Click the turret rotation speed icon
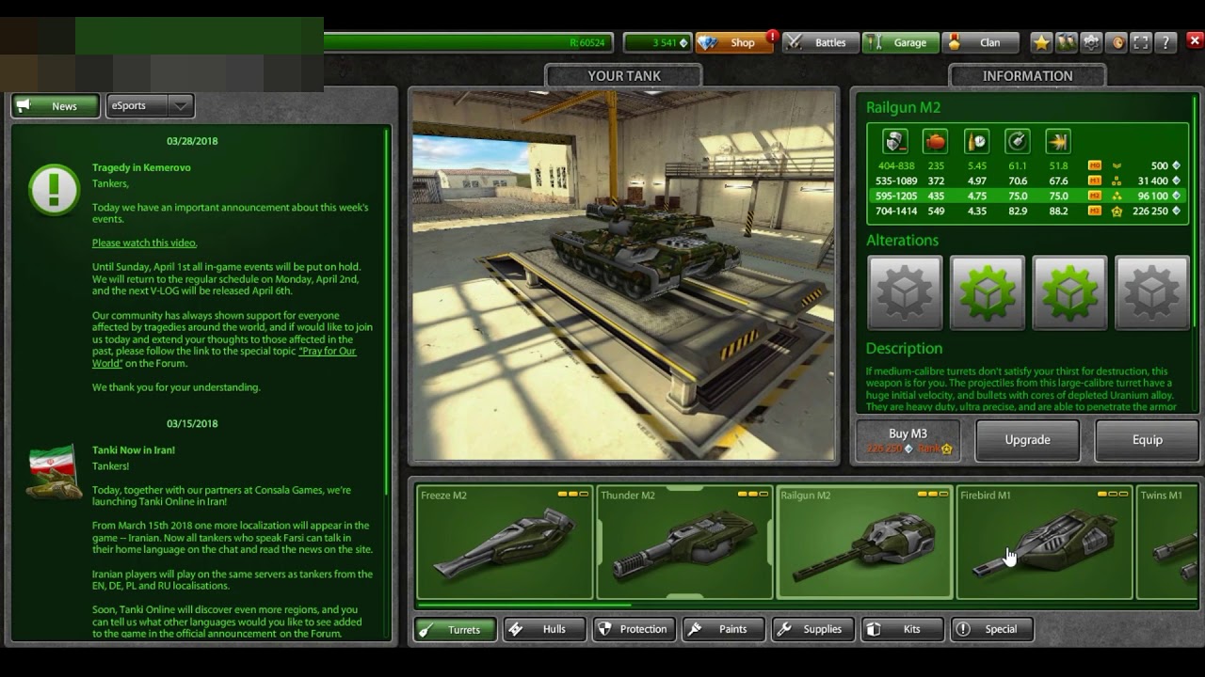This screenshot has height=677, width=1205. [1018, 142]
